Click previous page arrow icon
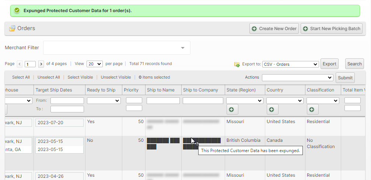Image resolution: width=371 pixels, height=180 pixels. (20, 64)
